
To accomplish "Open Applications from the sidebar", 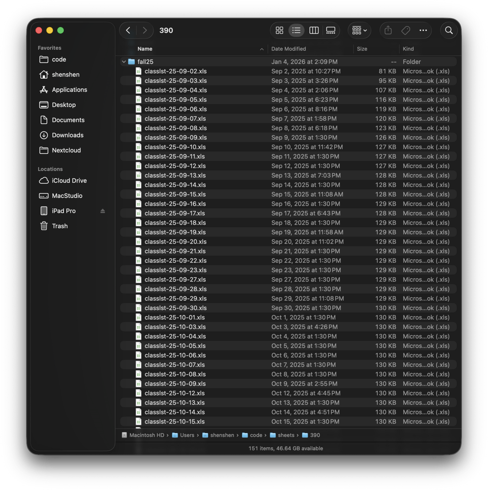I will tap(73, 90).
